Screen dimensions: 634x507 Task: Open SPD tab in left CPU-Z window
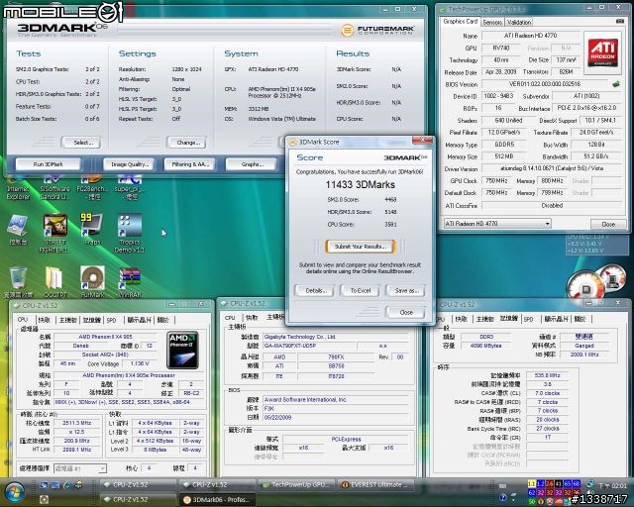(111, 320)
